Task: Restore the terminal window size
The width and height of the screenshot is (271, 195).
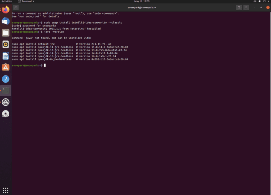Action: pos(261,7)
